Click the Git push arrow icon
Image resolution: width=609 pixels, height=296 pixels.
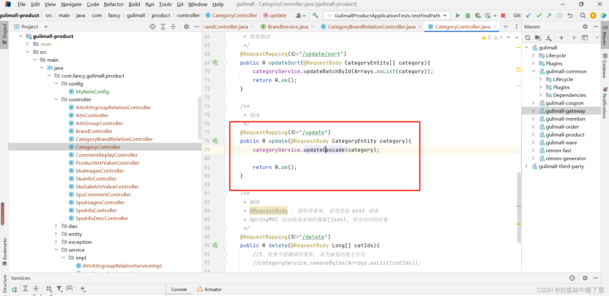click(549, 16)
